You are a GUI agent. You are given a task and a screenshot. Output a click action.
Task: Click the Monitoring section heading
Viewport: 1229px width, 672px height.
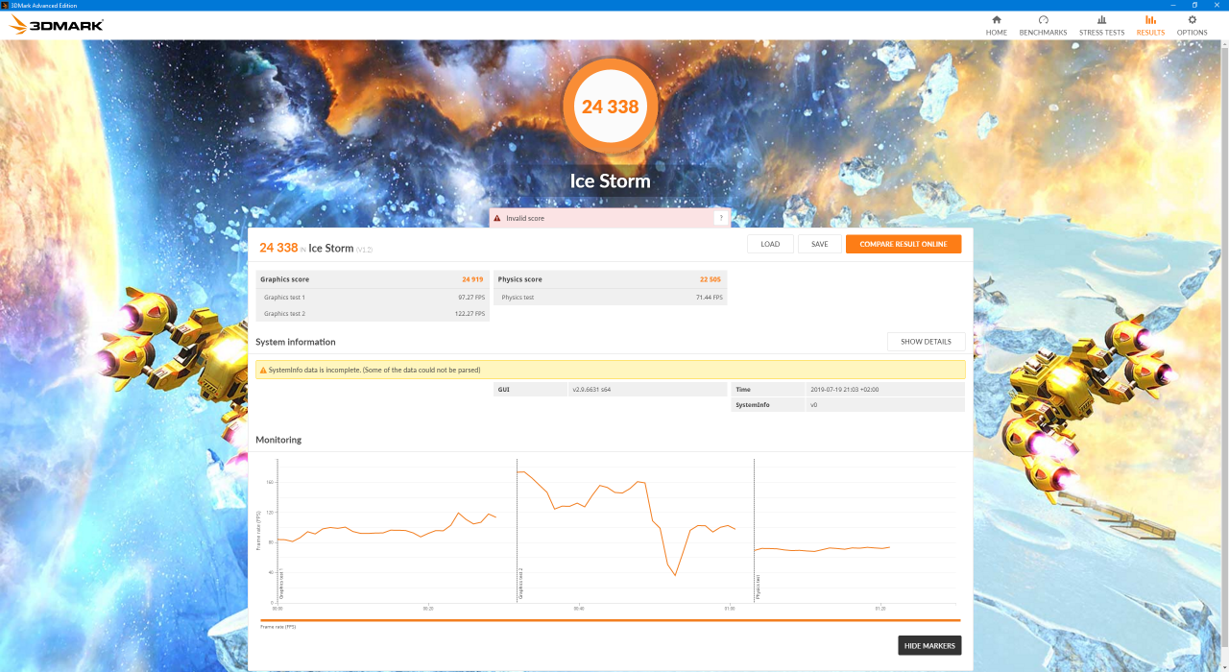click(278, 440)
